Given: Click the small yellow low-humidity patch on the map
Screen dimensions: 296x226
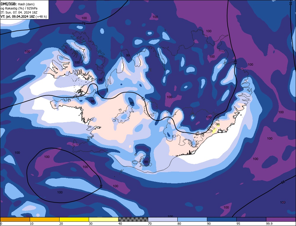Looking at the screenshot, I should pos(214,130).
